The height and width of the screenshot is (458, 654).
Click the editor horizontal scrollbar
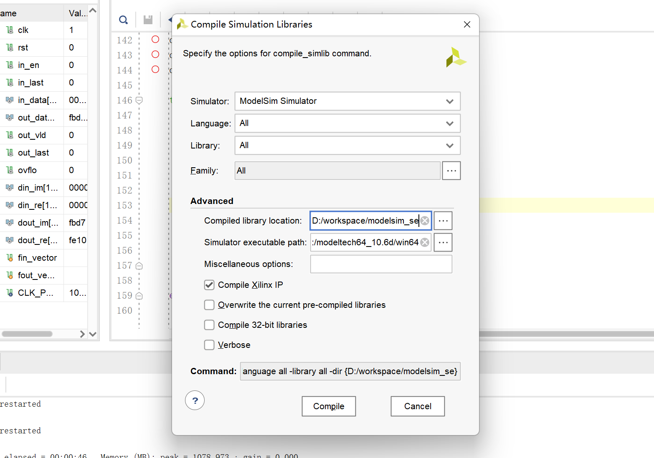[x=566, y=334]
